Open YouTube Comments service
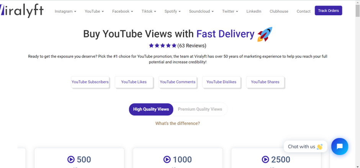 point(178,82)
